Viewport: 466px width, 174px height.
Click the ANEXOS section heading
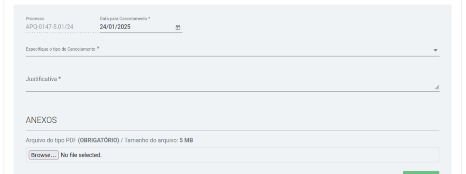tap(42, 120)
